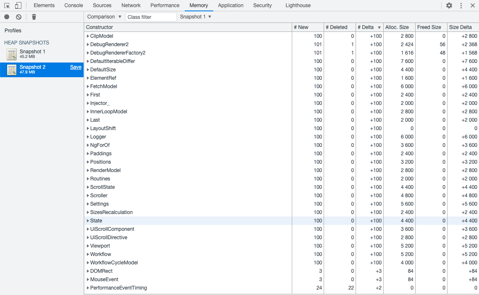The width and height of the screenshot is (479, 295).
Task: Select the ElementRef constructor text
Action: (x=103, y=78)
